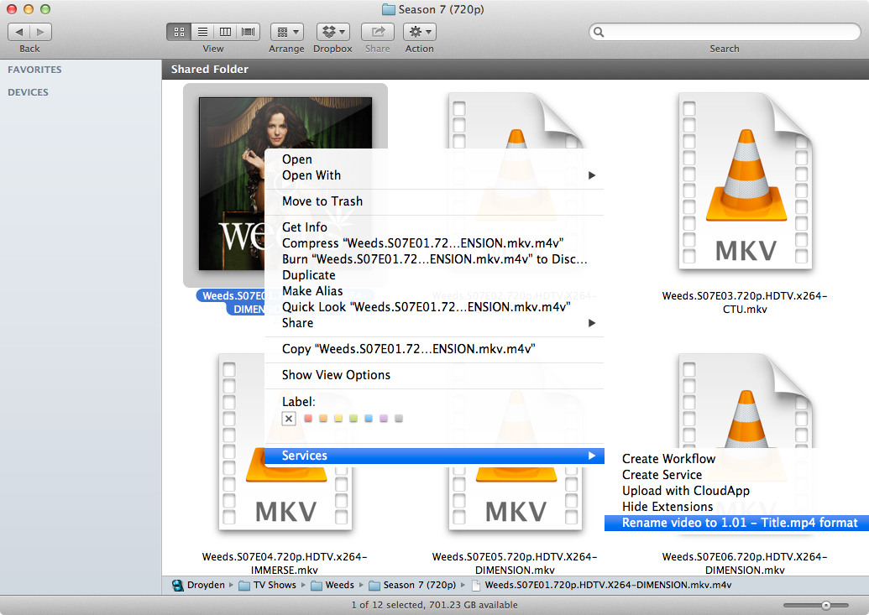The image size is (869, 615).
Task: Choose Copy Weeds.S07E01 menu entry
Action: (x=435, y=349)
